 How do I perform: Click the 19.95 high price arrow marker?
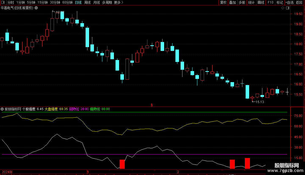point(58,12)
